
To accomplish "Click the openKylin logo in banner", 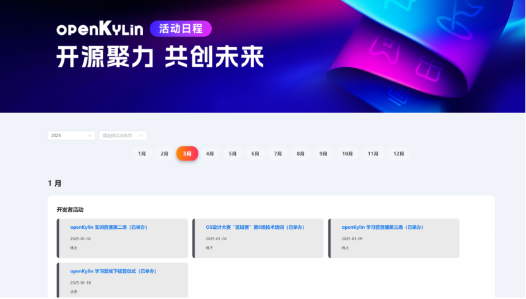I will tap(100, 28).
